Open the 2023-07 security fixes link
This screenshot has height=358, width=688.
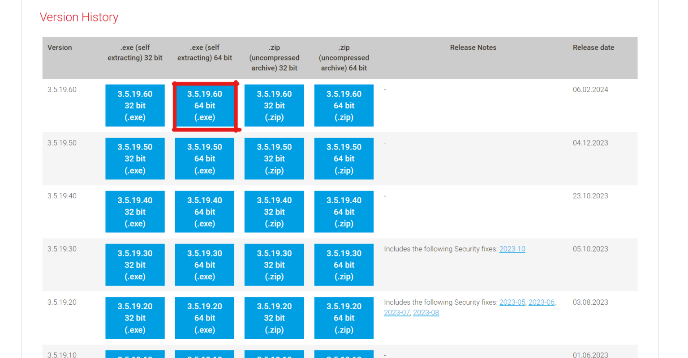point(396,313)
